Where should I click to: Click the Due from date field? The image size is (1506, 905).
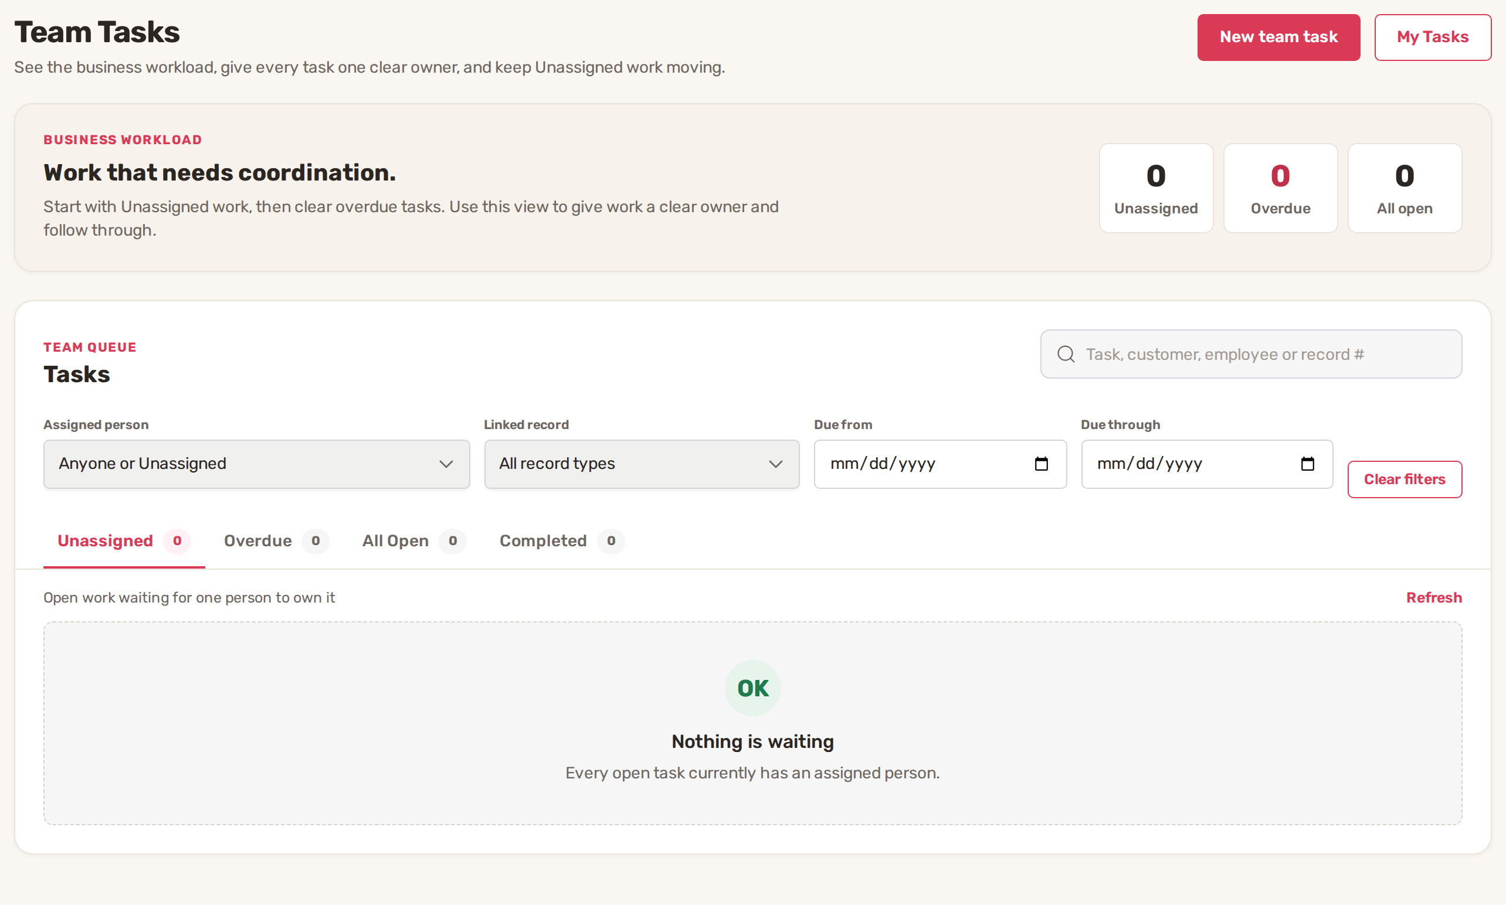click(x=940, y=464)
